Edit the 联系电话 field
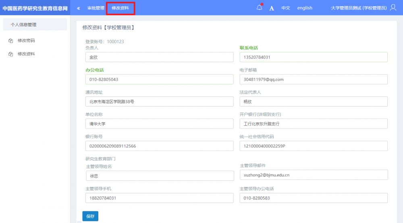Screen dimensions: 403x223 coord(314,57)
